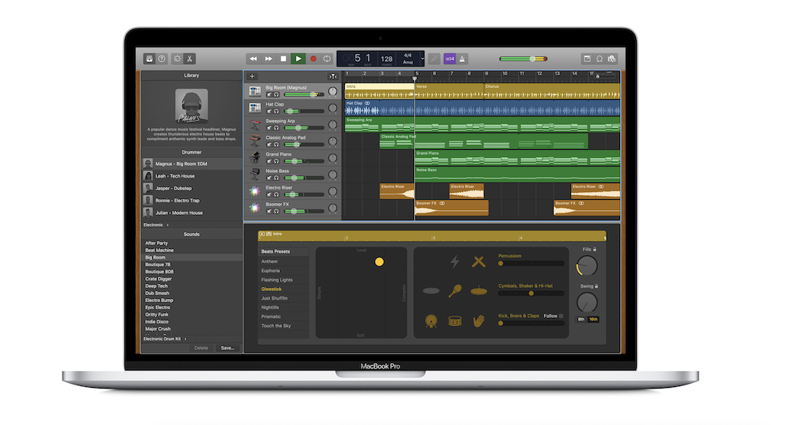
Task: Expand the Electronic Drum Kit path chevron
Action: pyautogui.click(x=186, y=339)
